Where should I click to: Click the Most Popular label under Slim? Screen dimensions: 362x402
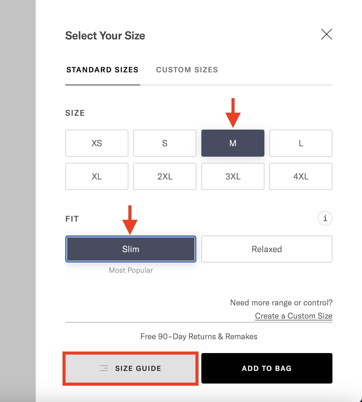coord(131,270)
